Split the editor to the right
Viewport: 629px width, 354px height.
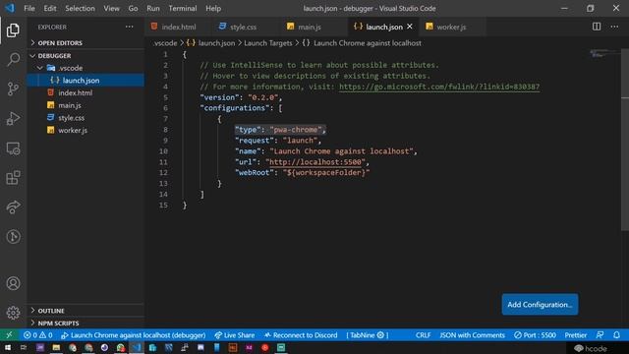pos(597,27)
